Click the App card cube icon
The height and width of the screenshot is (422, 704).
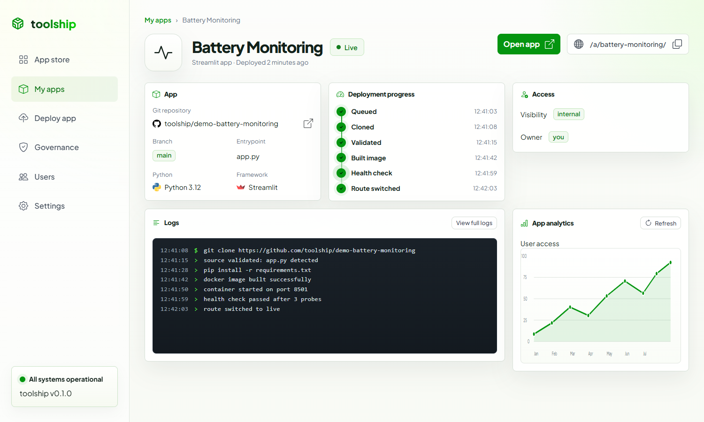pyautogui.click(x=156, y=94)
